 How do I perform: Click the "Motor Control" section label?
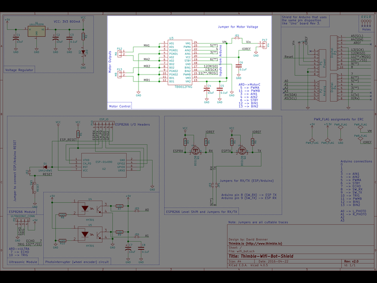(x=120, y=106)
